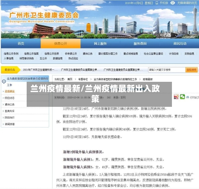Image resolution: width=199 pixels, height=189 pixels.
Task: Click the keyword search input field
Action: (x=167, y=70)
